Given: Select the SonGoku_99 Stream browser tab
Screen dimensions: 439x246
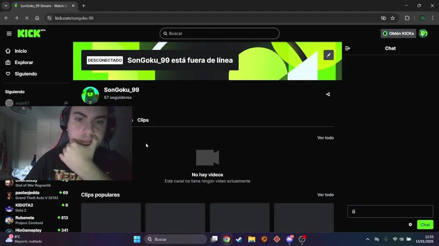Looking at the screenshot, I should (44, 6).
